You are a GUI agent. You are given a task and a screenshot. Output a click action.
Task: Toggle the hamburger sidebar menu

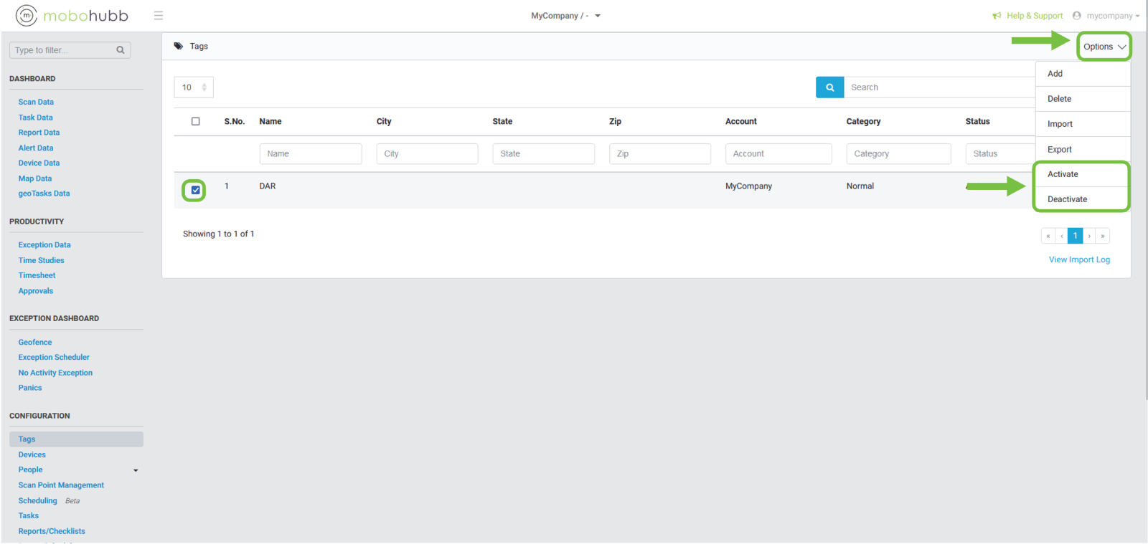coord(159,16)
